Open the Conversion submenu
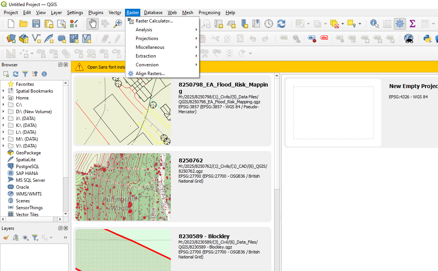Screen dimensions: 438x271 tap(147, 65)
